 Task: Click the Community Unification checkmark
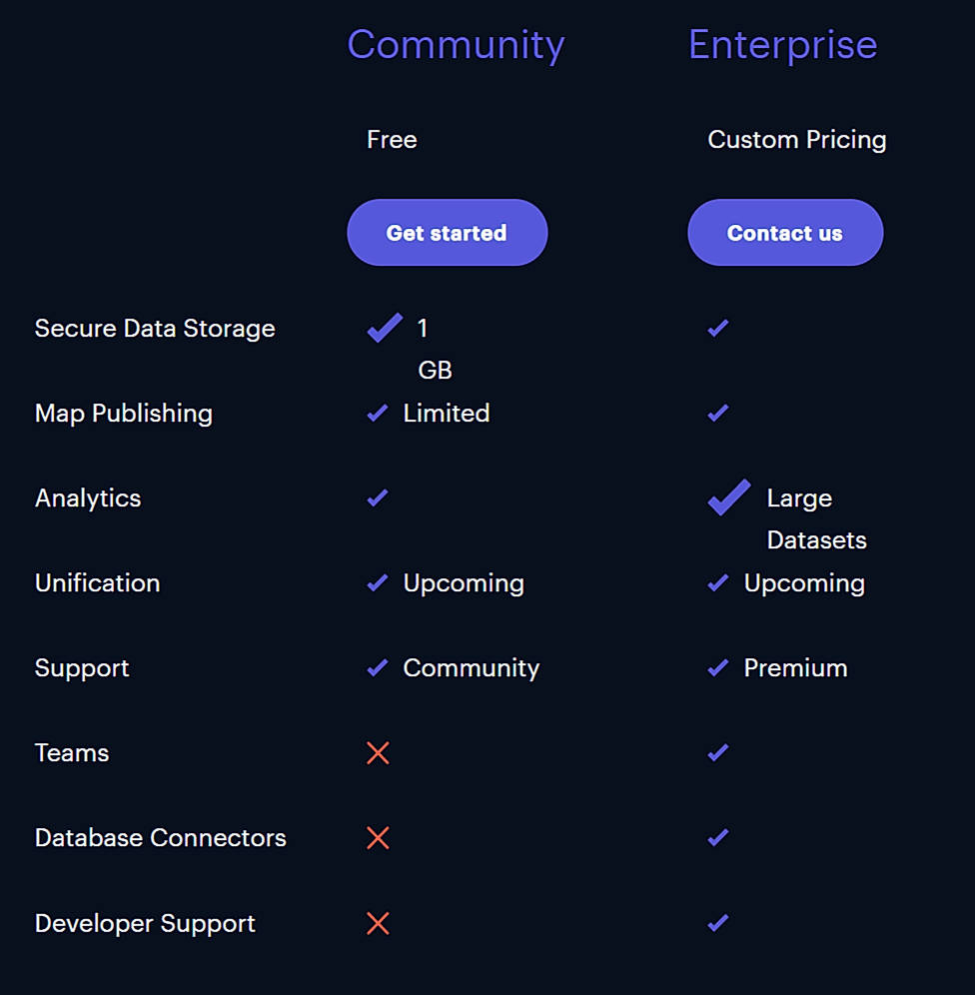[x=378, y=582]
